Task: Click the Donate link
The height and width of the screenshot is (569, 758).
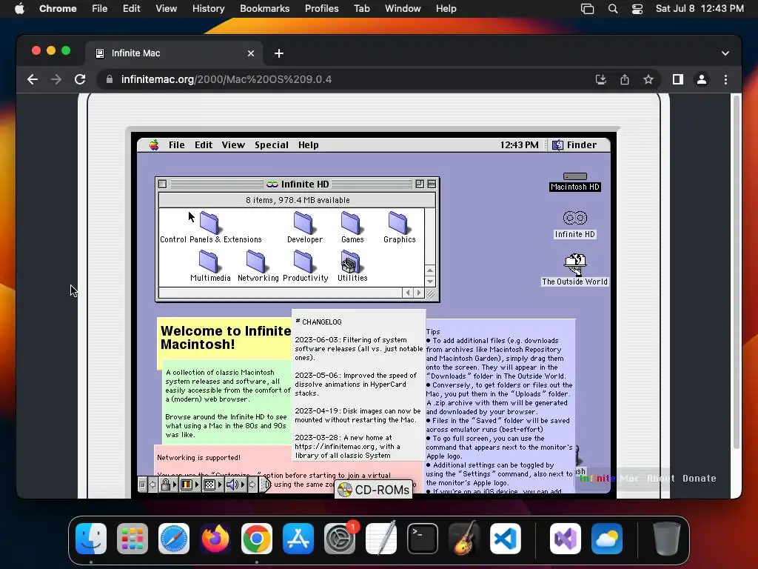Action: tap(699, 478)
